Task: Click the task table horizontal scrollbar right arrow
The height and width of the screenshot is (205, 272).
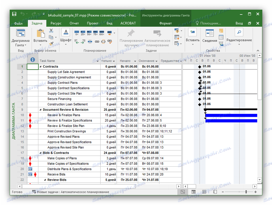Action: click(x=179, y=186)
